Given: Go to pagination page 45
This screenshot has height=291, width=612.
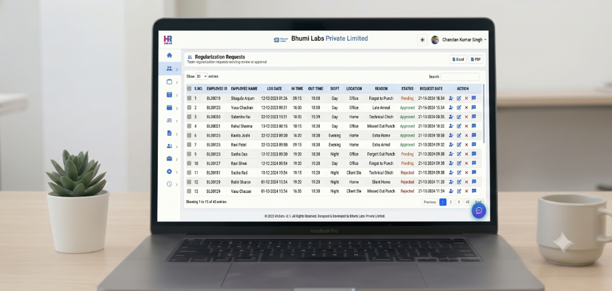Looking at the screenshot, I should click(x=467, y=202).
